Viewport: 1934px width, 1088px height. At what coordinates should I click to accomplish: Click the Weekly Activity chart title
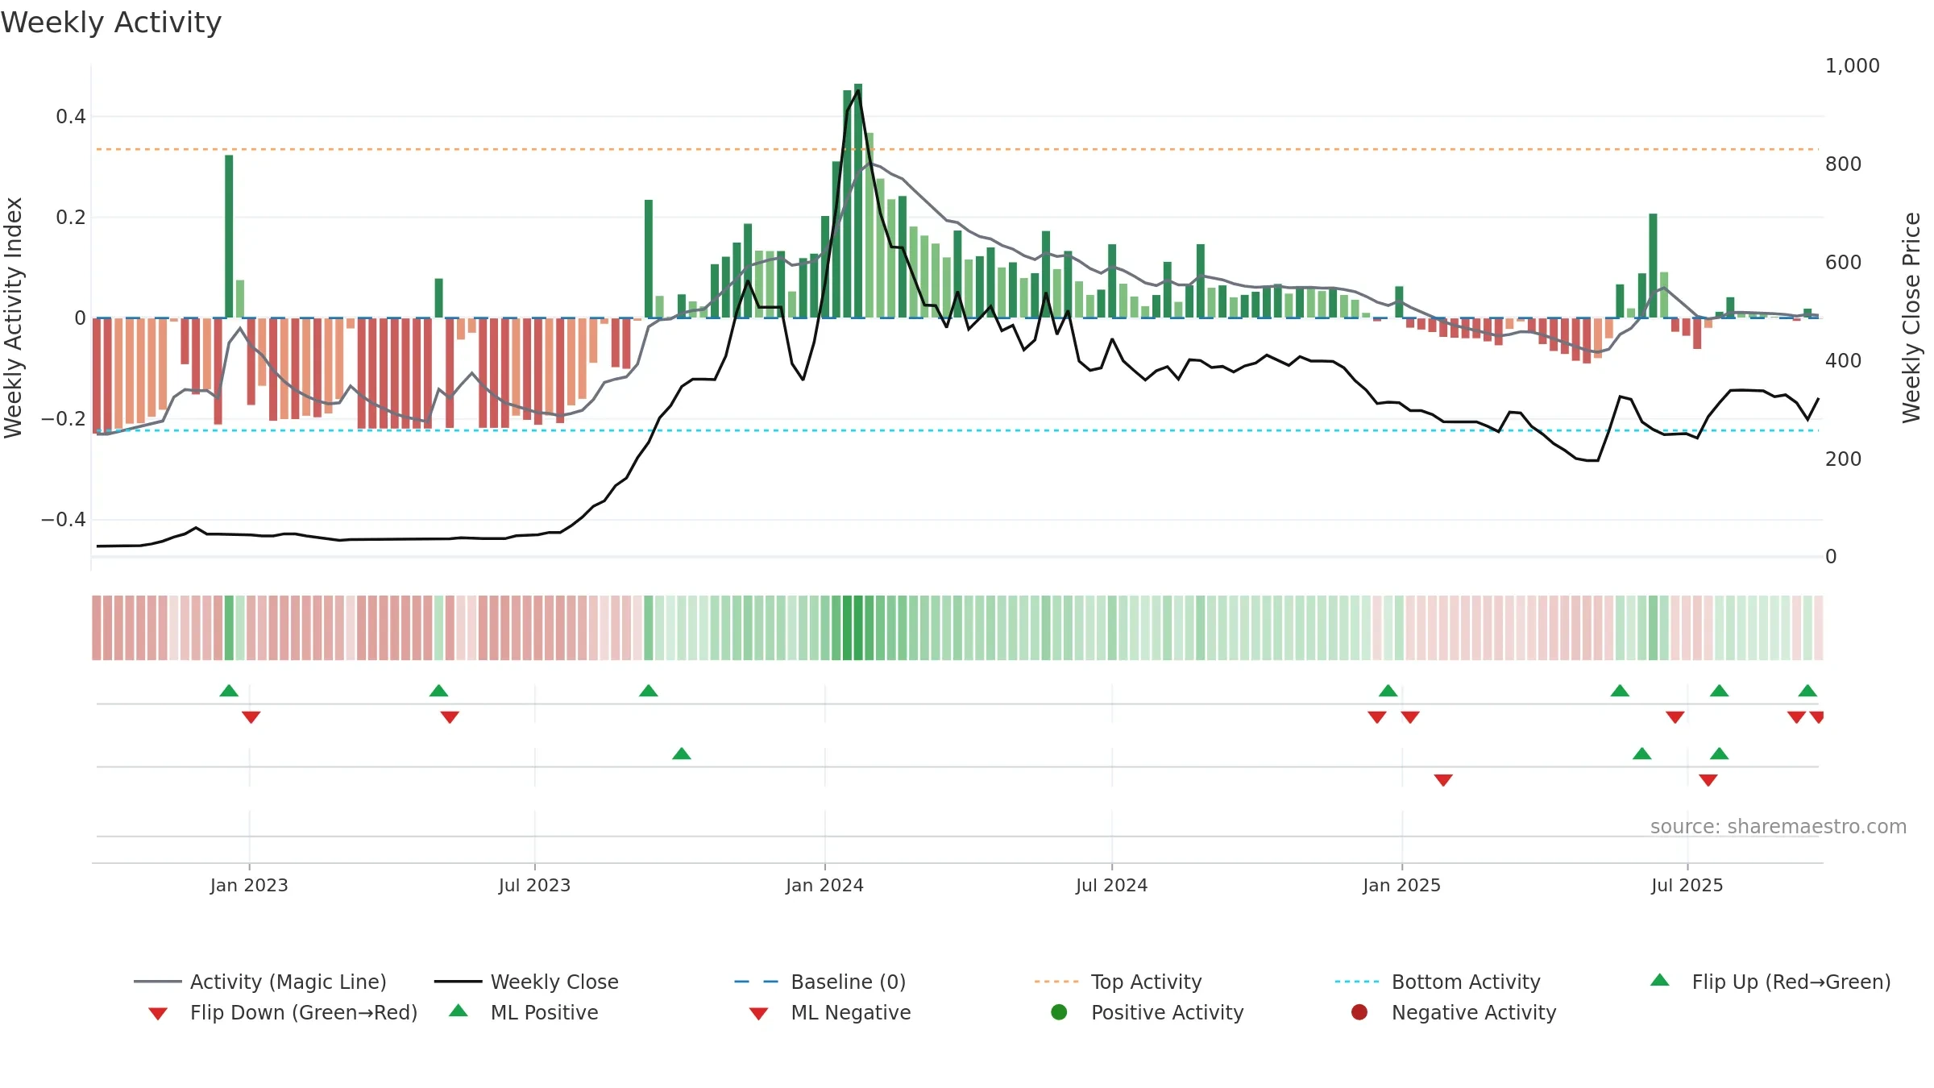pos(111,23)
